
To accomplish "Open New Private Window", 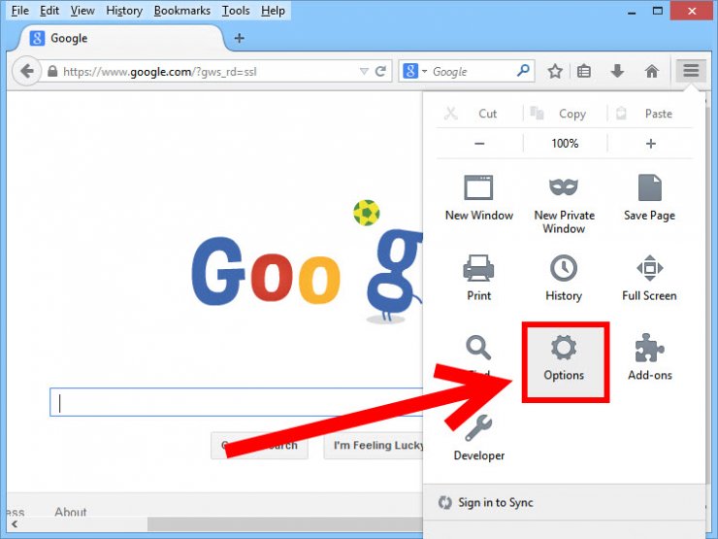I will 564,205.
